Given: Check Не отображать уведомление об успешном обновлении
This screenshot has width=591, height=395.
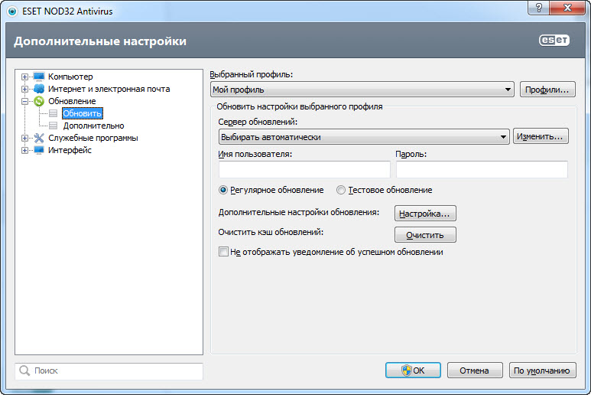Looking at the screenshot, I should (223, 252).
